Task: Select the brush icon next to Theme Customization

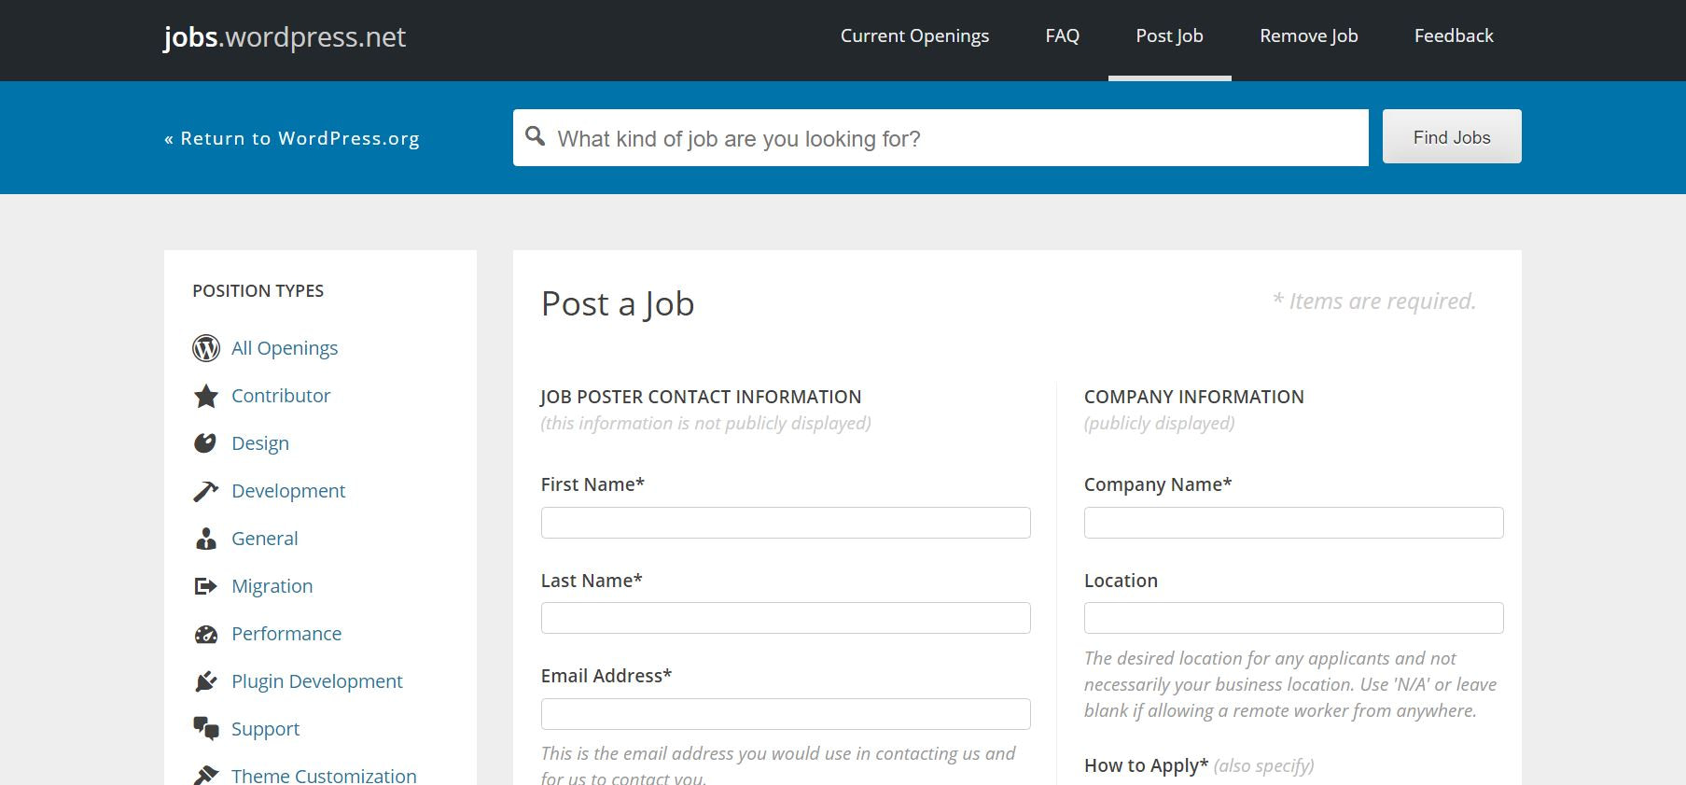Action: (x=205, y=773)
